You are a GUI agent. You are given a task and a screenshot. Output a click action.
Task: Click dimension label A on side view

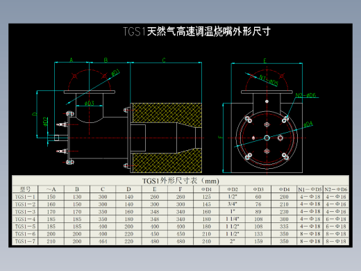click(72, 60)
